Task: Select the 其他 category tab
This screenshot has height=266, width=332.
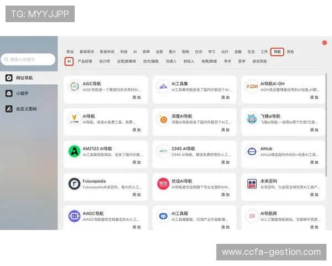Action: point(290,52)
